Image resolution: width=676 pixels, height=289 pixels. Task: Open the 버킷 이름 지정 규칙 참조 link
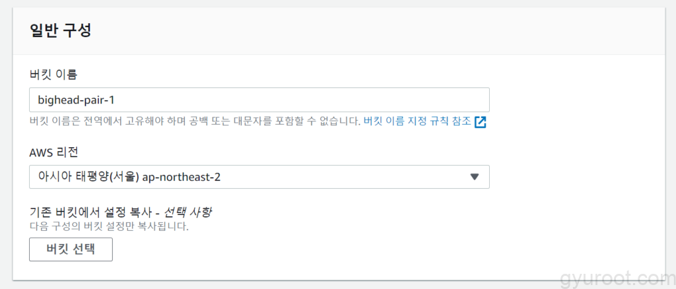click(x=417, y=122)
